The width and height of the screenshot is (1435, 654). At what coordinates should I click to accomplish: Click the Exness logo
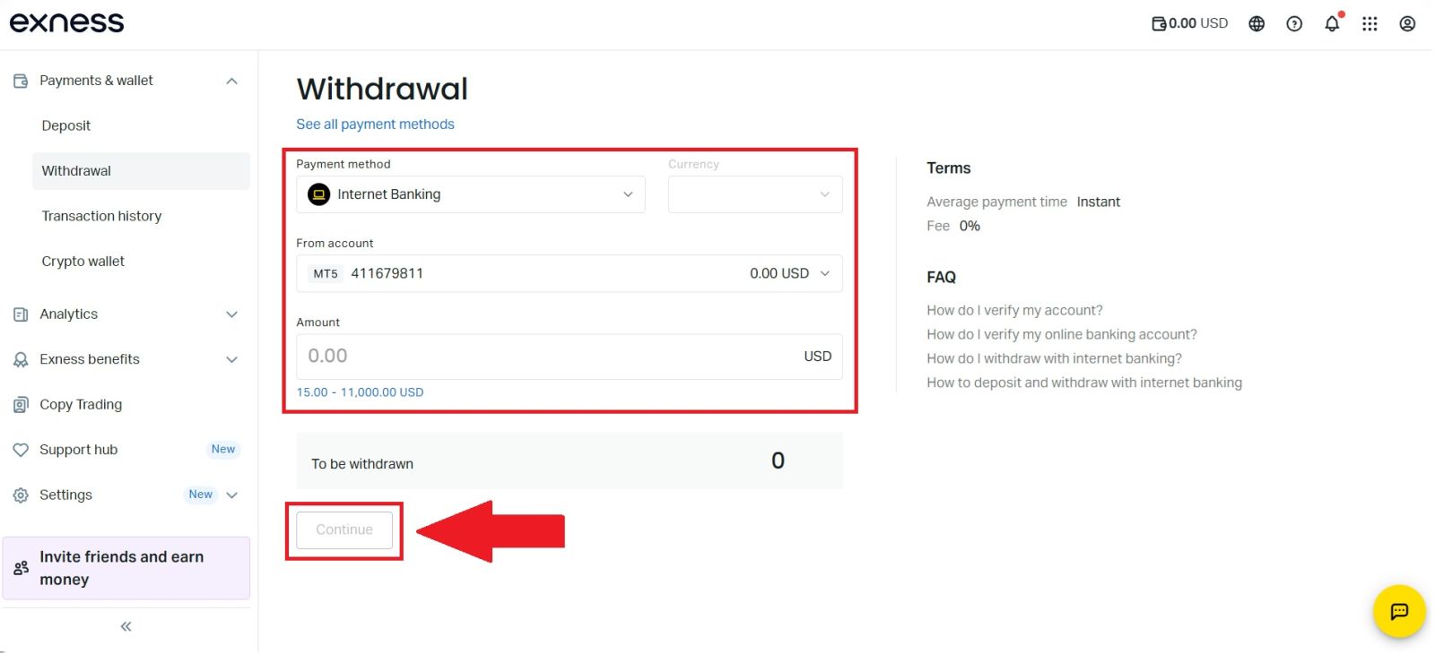66,22
